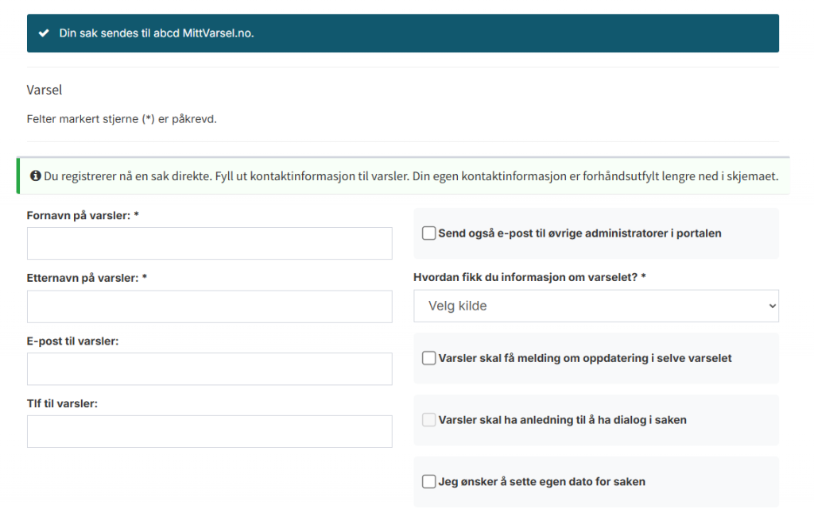The image size is (814, 528).
Task: Click the 'Tlf til varsler' input field
Action: (209, 431)
